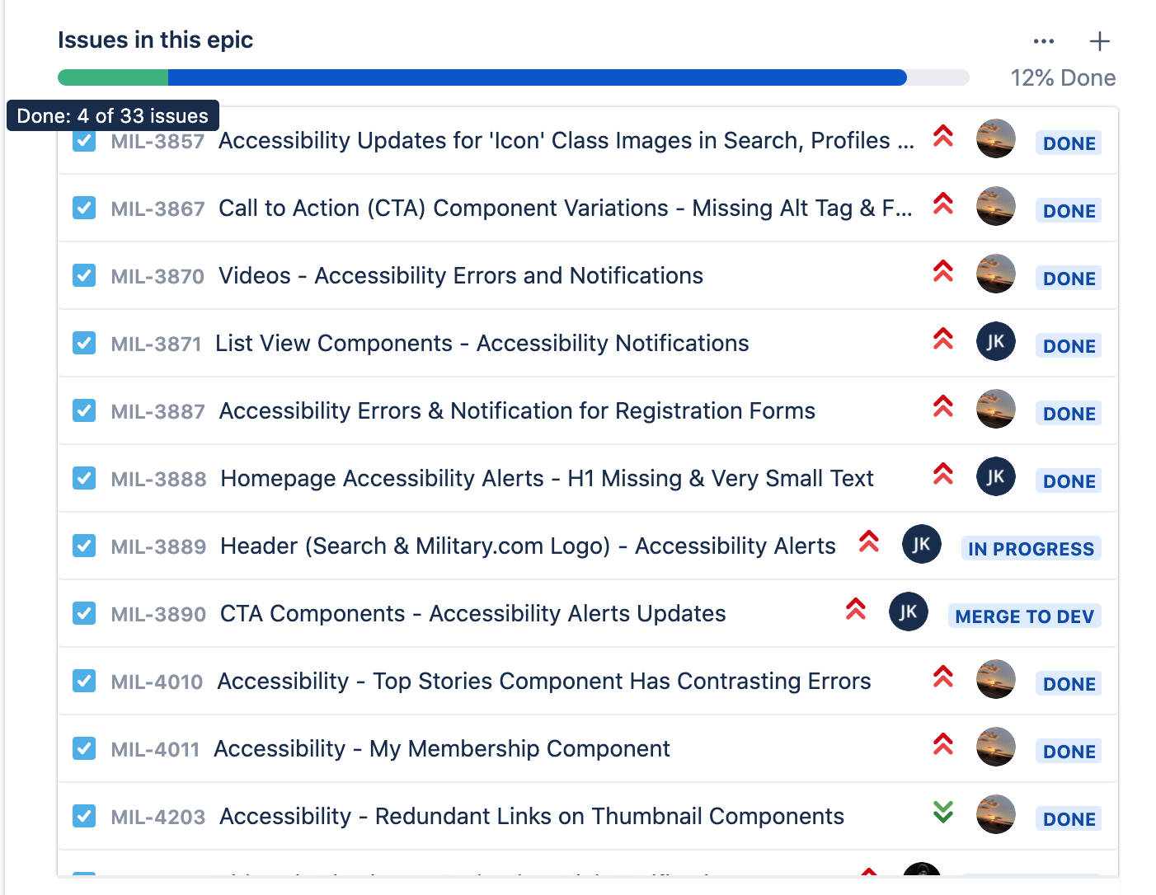Image resolution: width=1156 pixels, height=895 pixels.
Task: Open DONE status dropdown for MIL-3870
Action: [x=1069, y=279]
